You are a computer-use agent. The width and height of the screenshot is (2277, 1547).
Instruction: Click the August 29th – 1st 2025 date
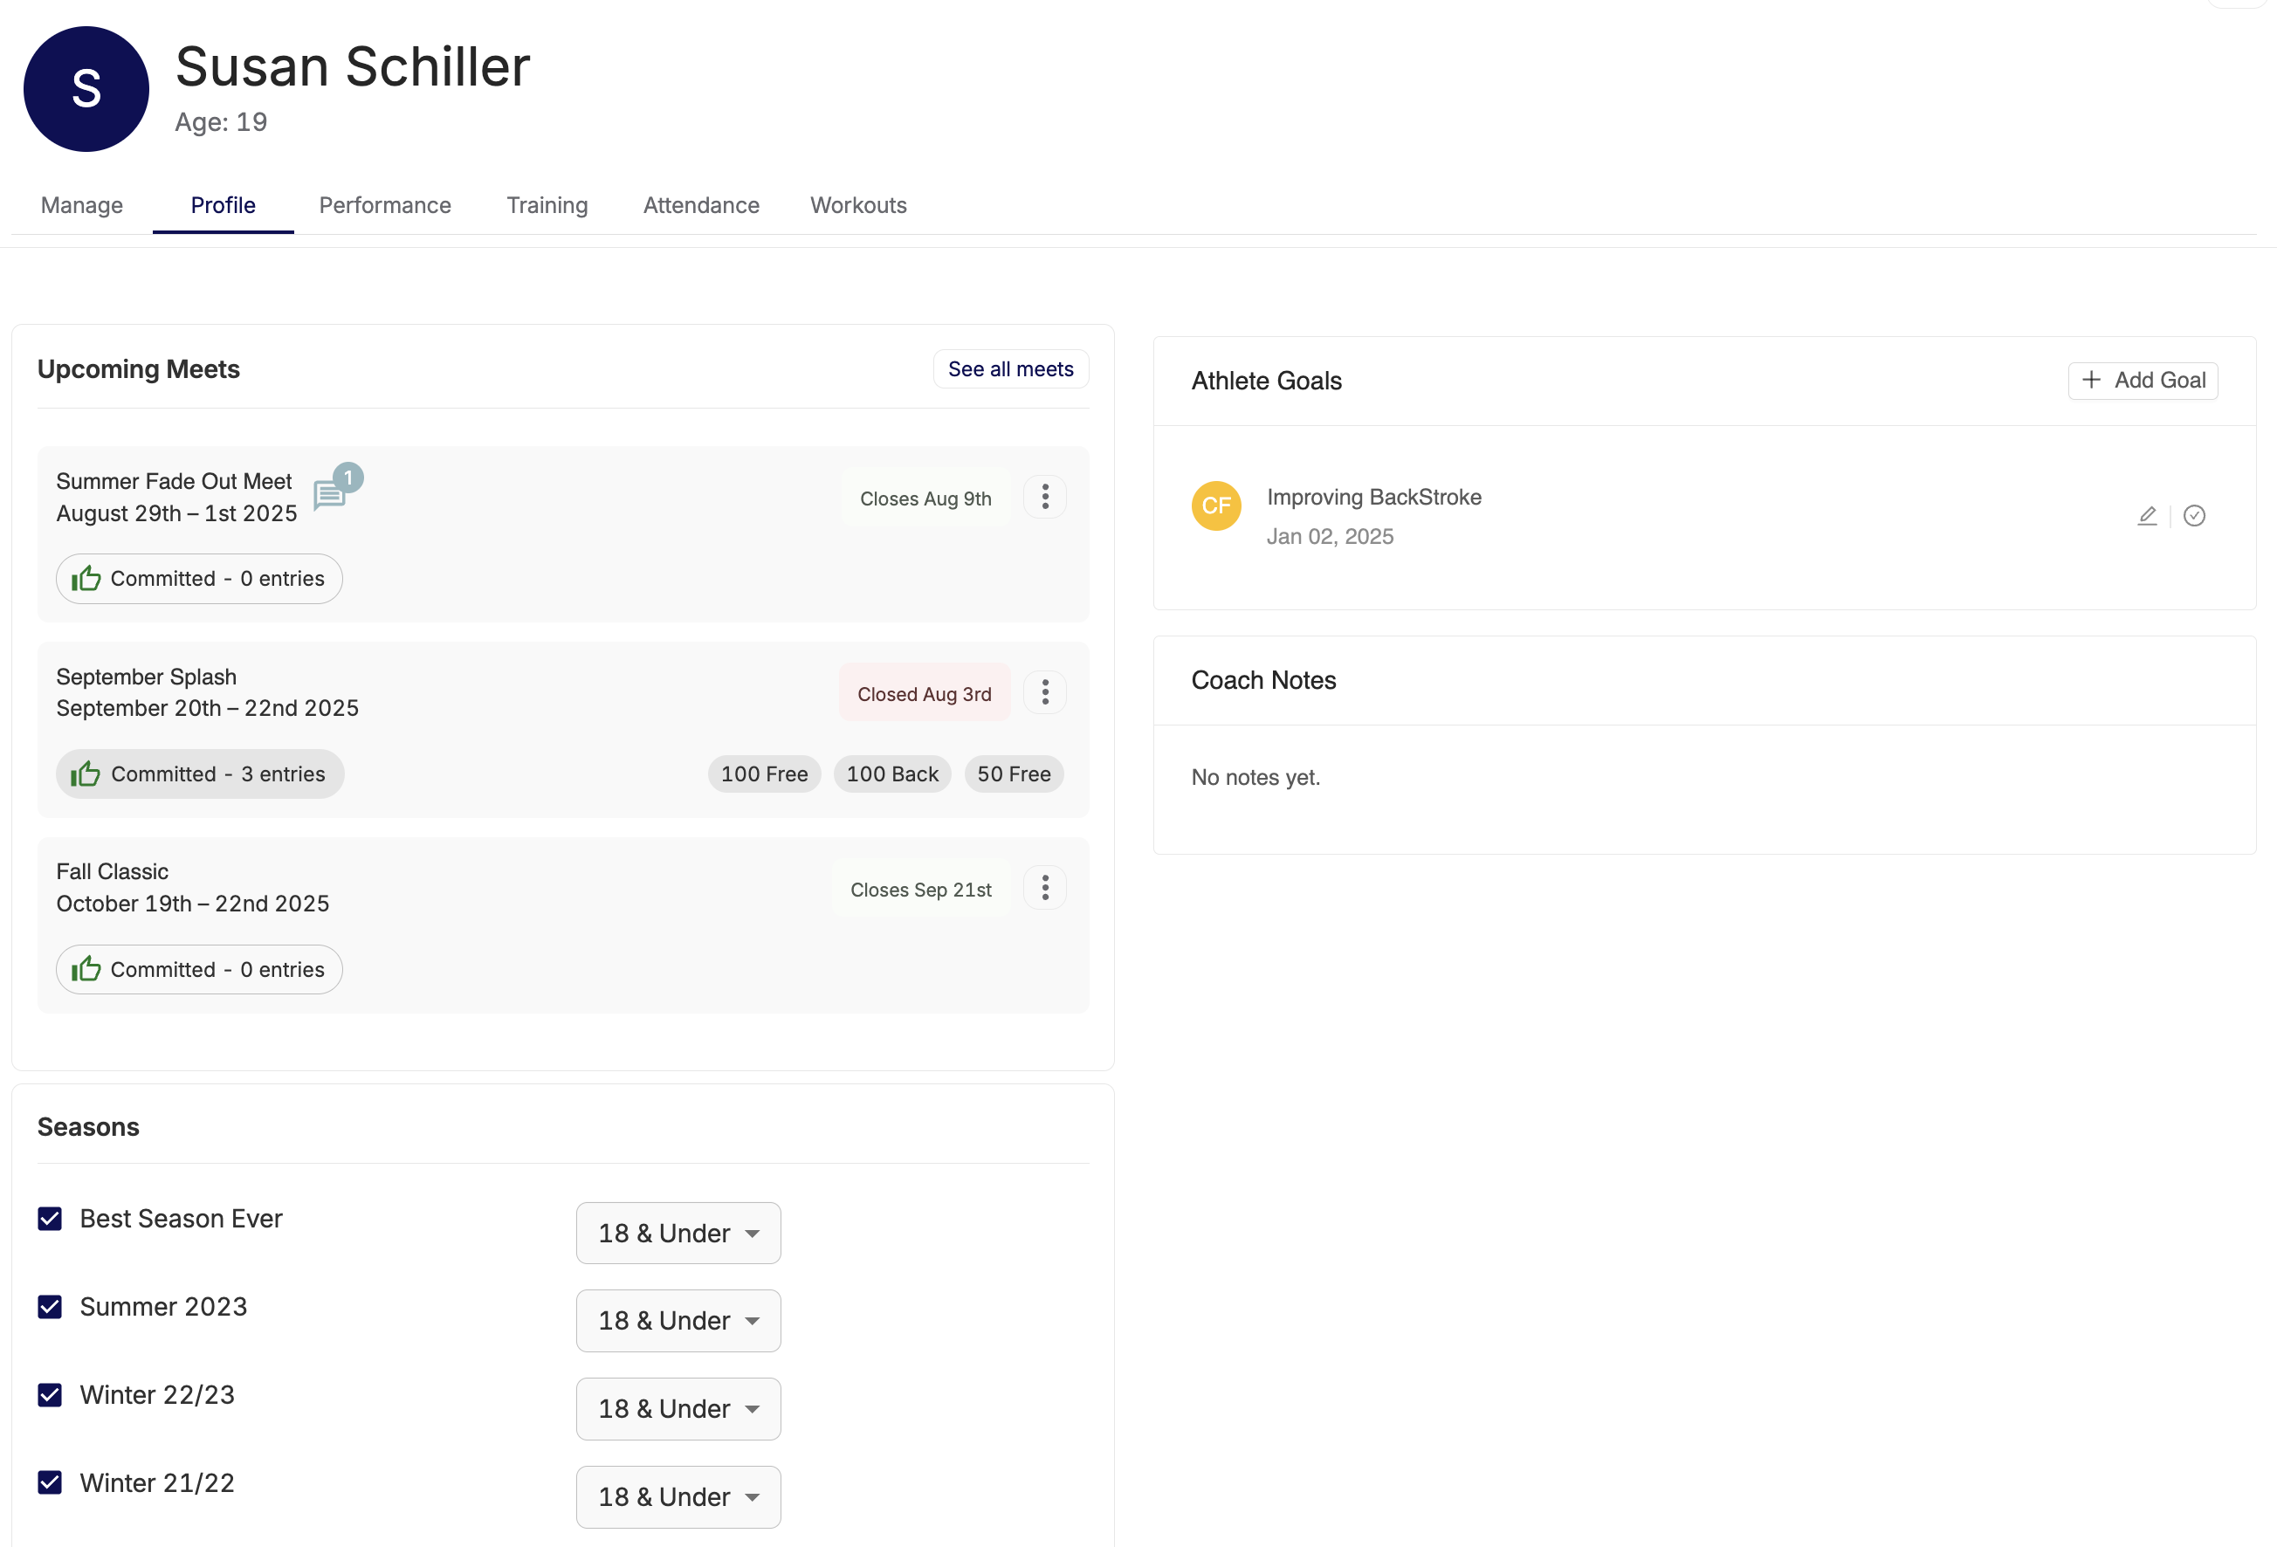[176, 513]
